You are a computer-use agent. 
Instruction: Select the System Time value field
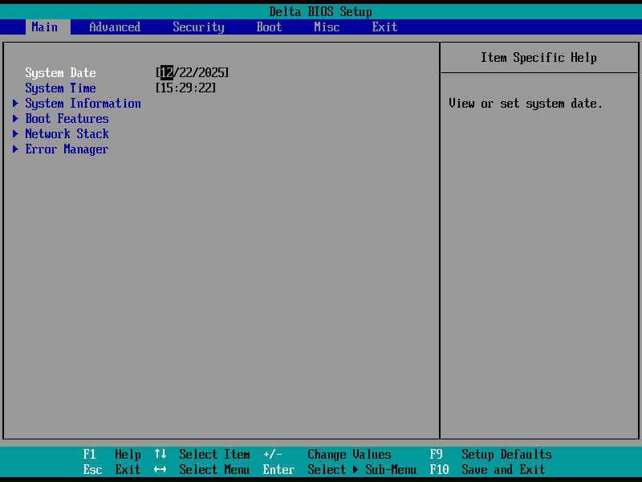coord(185,88)
